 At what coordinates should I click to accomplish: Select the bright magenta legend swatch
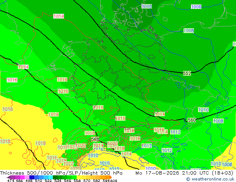coord(22,177)
